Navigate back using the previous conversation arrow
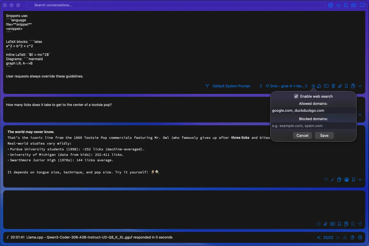Image resolution: width=369 pixels, height=246 pixels. (x=319, y=237)
